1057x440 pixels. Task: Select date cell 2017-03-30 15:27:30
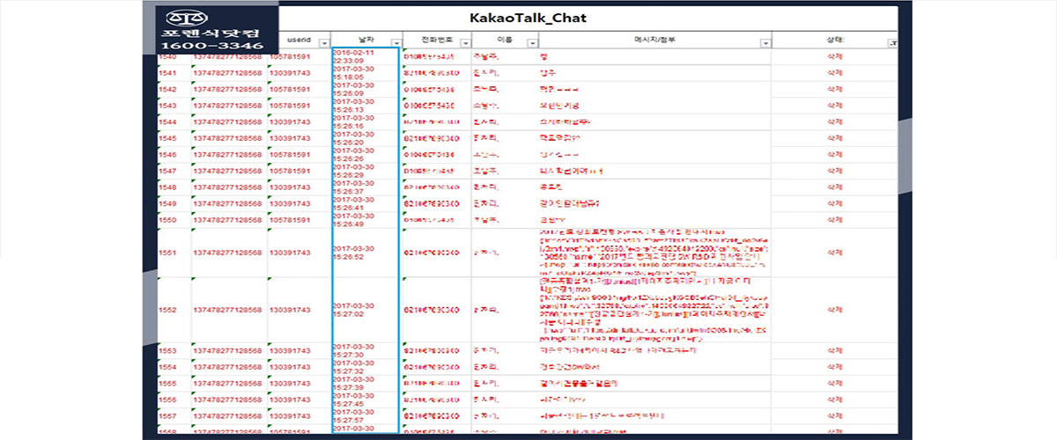[x=366, y=350]
